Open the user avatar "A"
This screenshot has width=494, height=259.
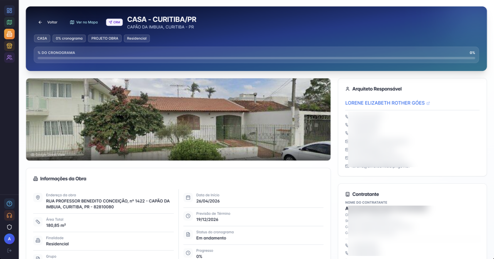tap(9, 239)
